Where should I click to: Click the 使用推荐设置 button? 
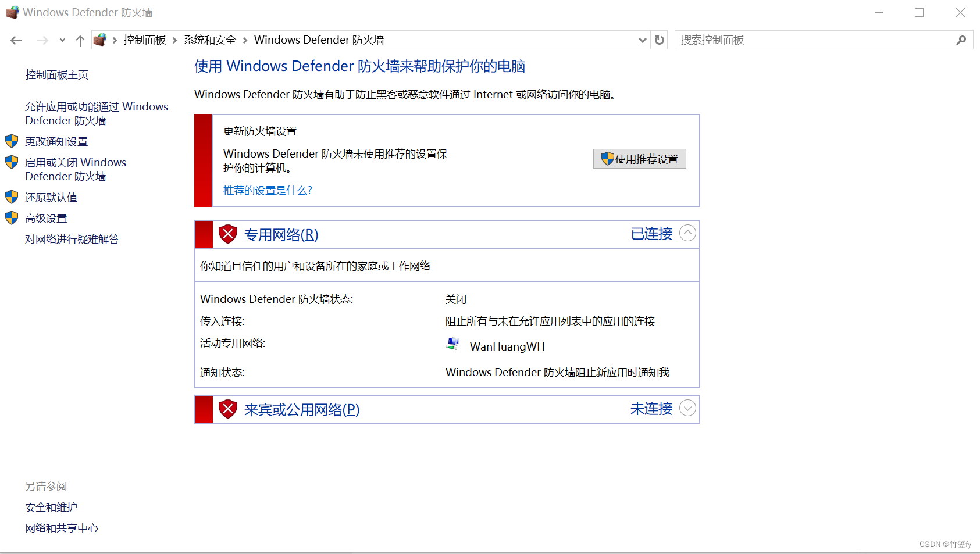[640, 159]
